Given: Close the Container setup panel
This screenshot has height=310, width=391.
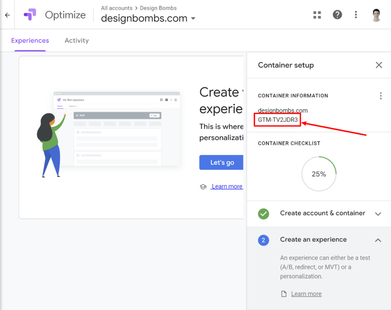Looking at the screenshot, I should click(x=379, y=65).
